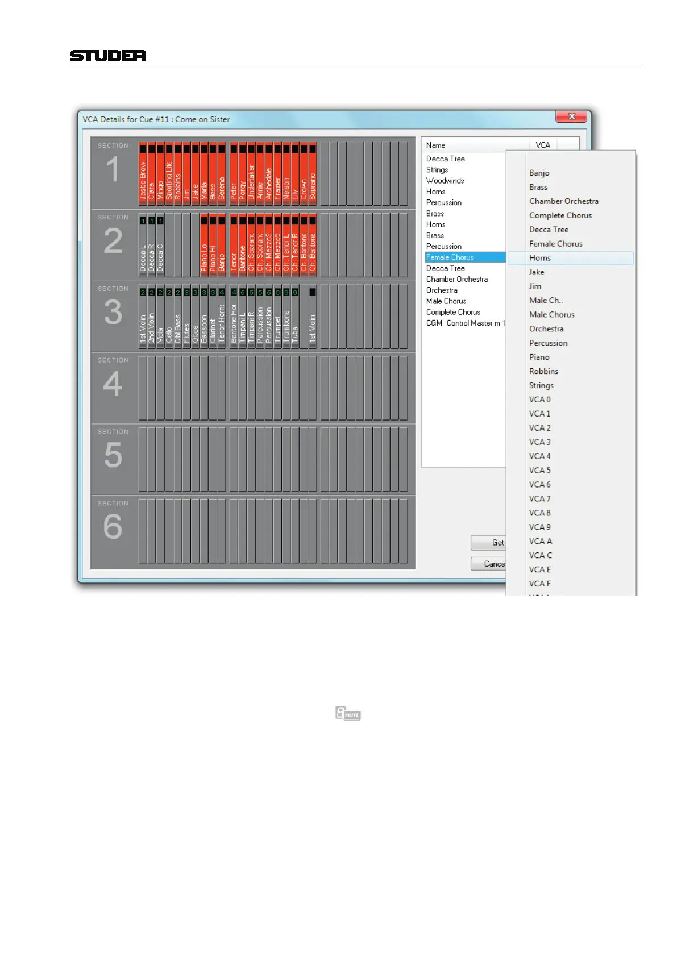Select the Decca C channel strip
677x957 pixels.
click(x=160, y=245)
